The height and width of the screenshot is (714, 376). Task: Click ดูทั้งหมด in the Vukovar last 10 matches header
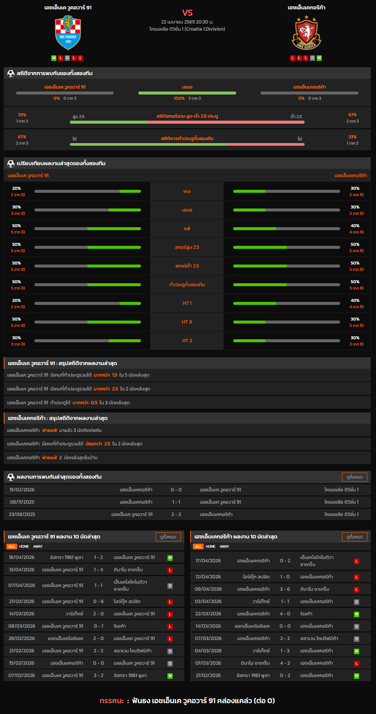168,537
